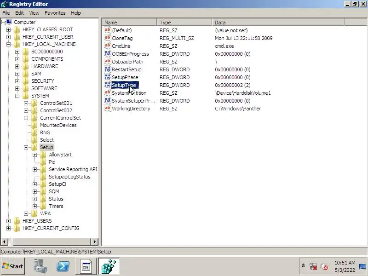Select the CmdLine value name
The width and height of the screenshot is (368, 276).
[121, 46]
